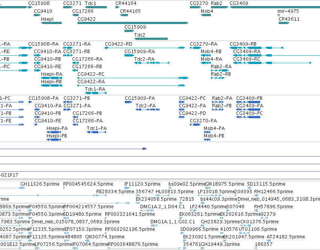This screenshot has height=250, width=320.
Task: Click the IP11120.5prime EST glyph
Action: pyautogui.click(x=127, y=188)
